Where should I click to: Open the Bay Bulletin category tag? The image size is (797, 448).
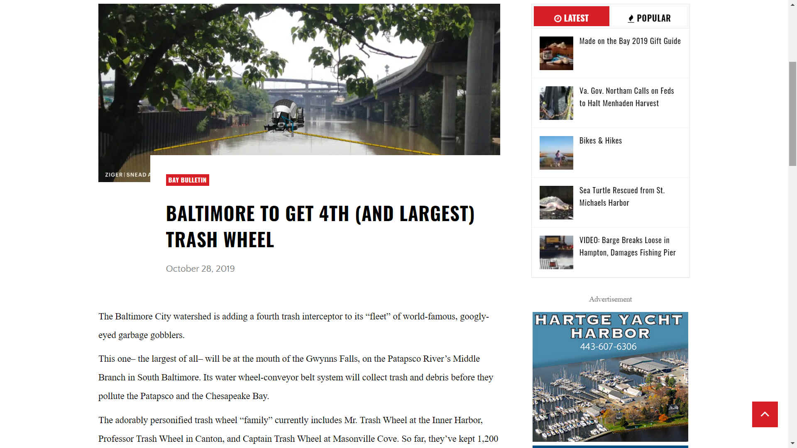point(187,180)
